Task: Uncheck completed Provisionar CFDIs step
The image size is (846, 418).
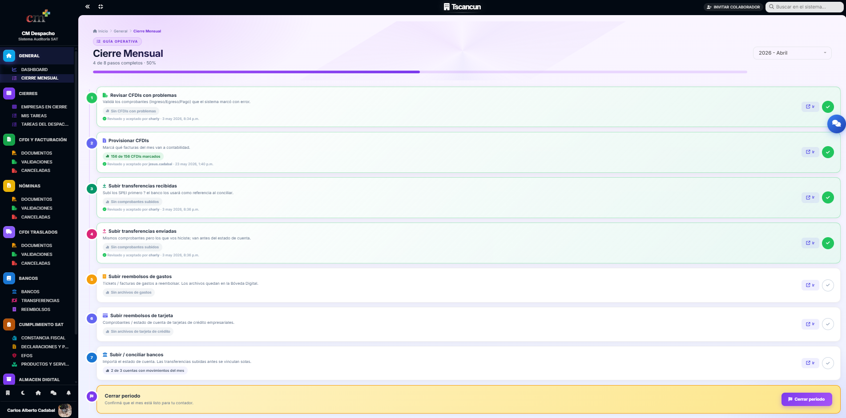Action: pos(828,152)
